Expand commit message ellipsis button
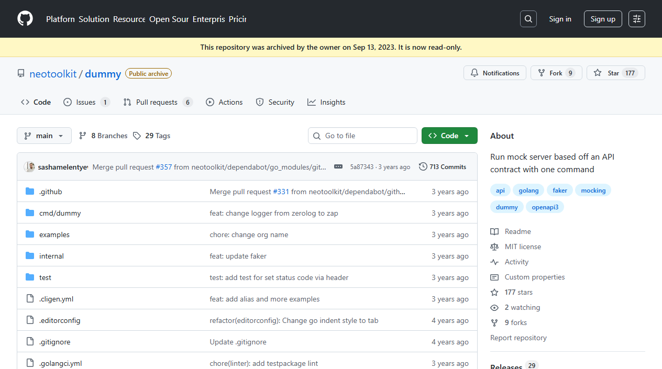This screenshot has height=369, width=662. tap(338, 166)
